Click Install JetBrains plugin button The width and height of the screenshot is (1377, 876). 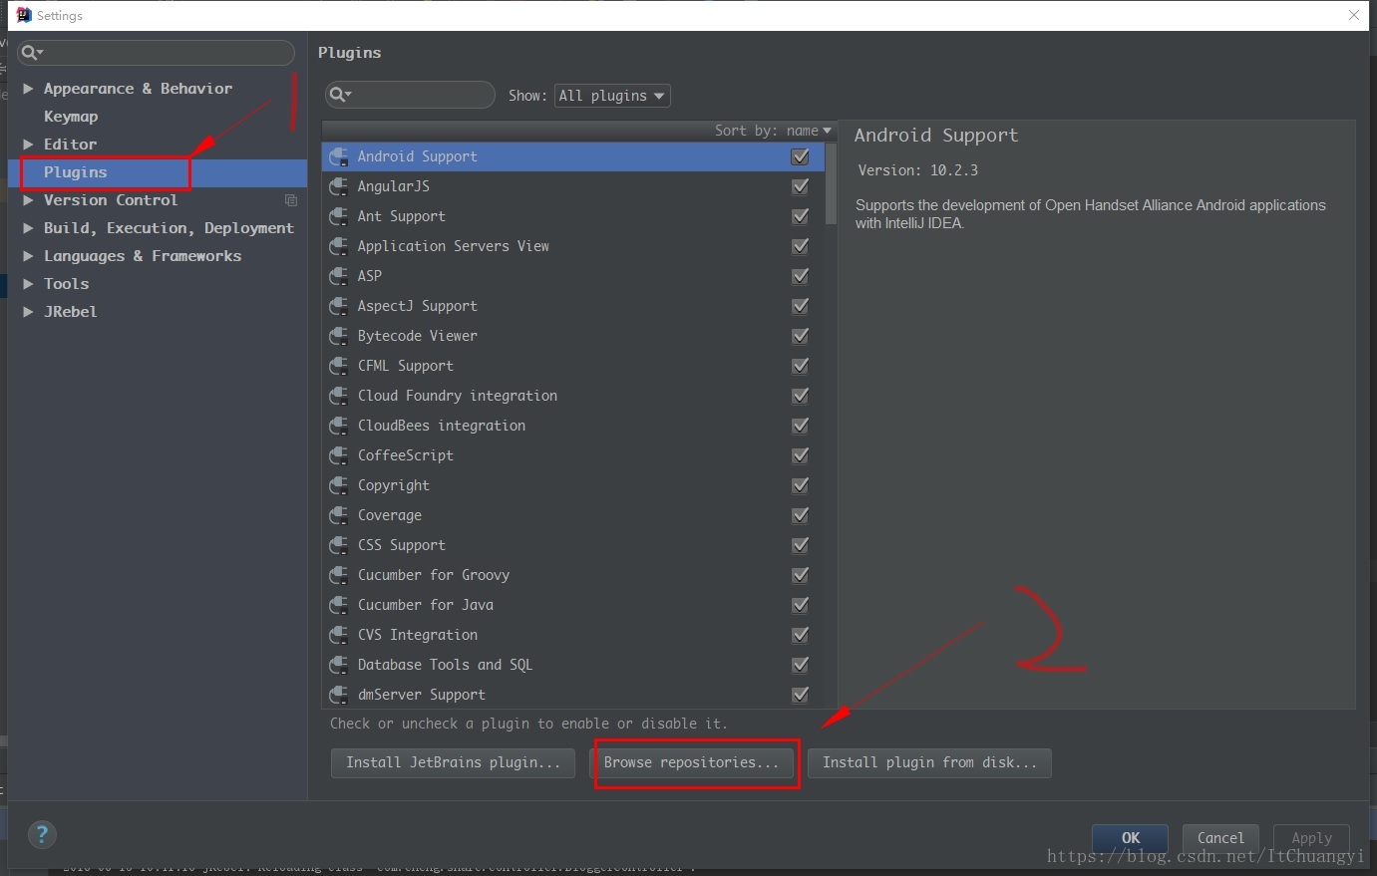453,762
